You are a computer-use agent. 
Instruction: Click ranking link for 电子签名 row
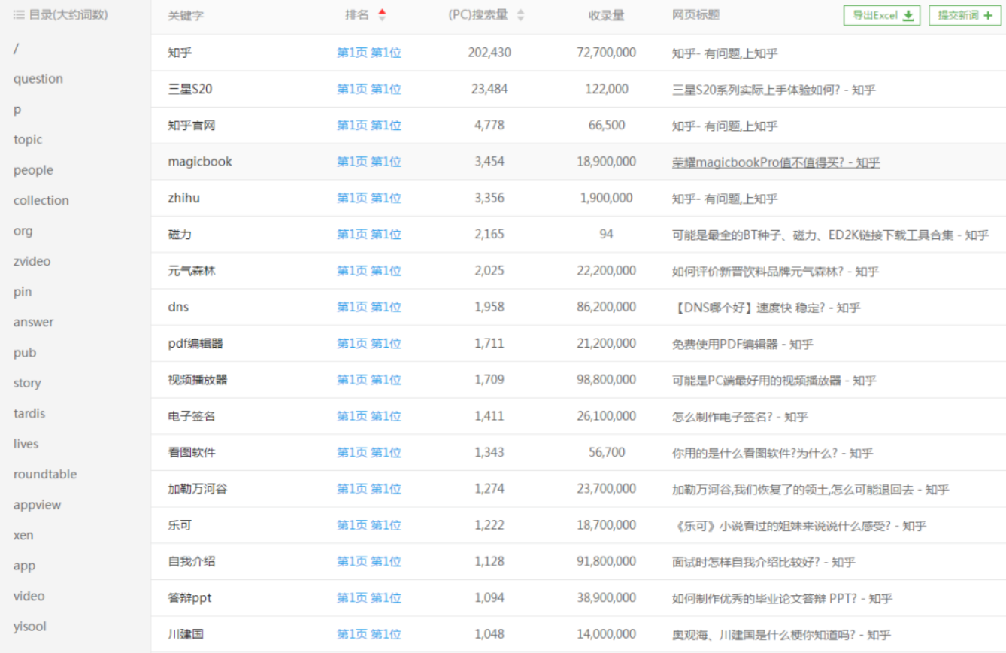[x=369, y=416]
